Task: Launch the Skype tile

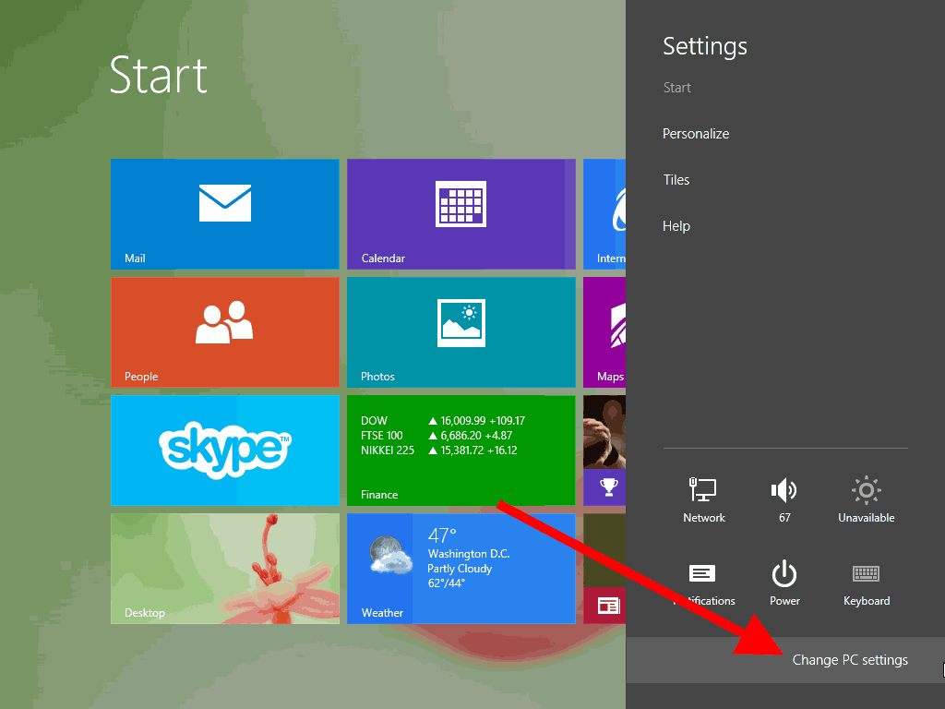Action: click(225, 451)
